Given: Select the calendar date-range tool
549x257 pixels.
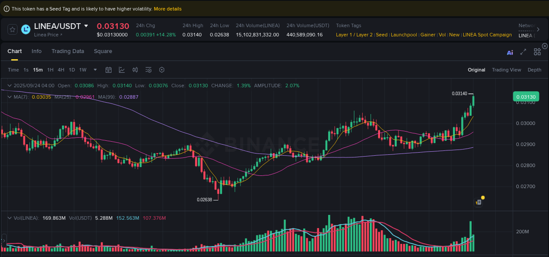Looking at the screenshot, I should [x=108, y=70].
